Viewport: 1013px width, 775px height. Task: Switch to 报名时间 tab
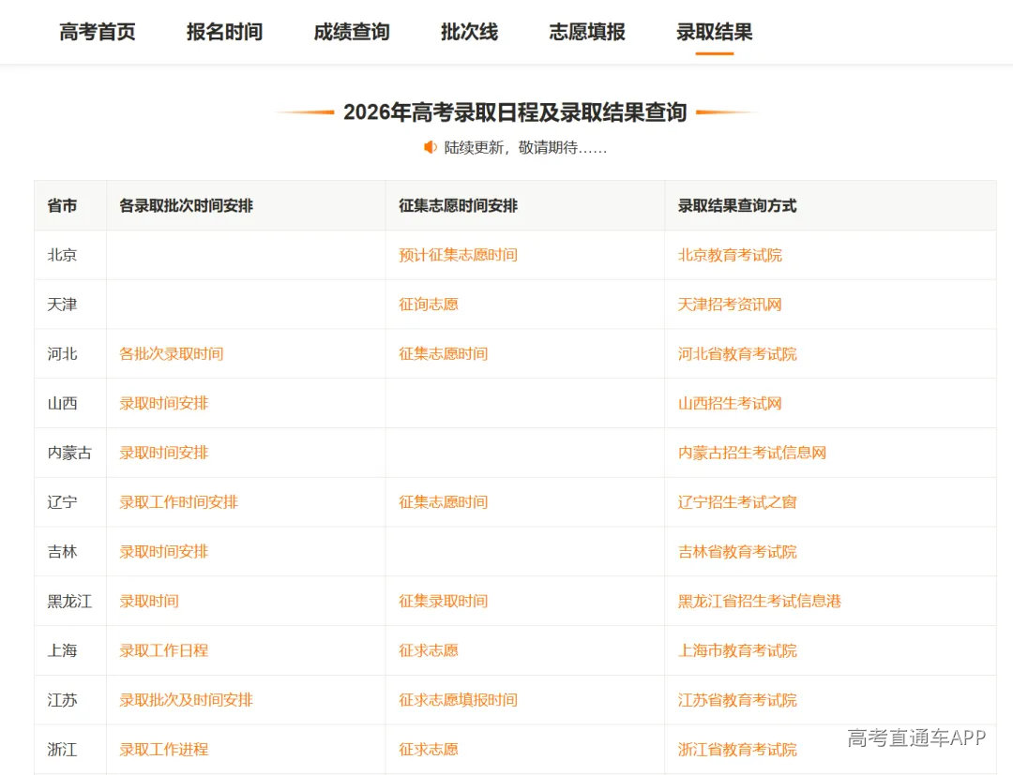(224, 32)
